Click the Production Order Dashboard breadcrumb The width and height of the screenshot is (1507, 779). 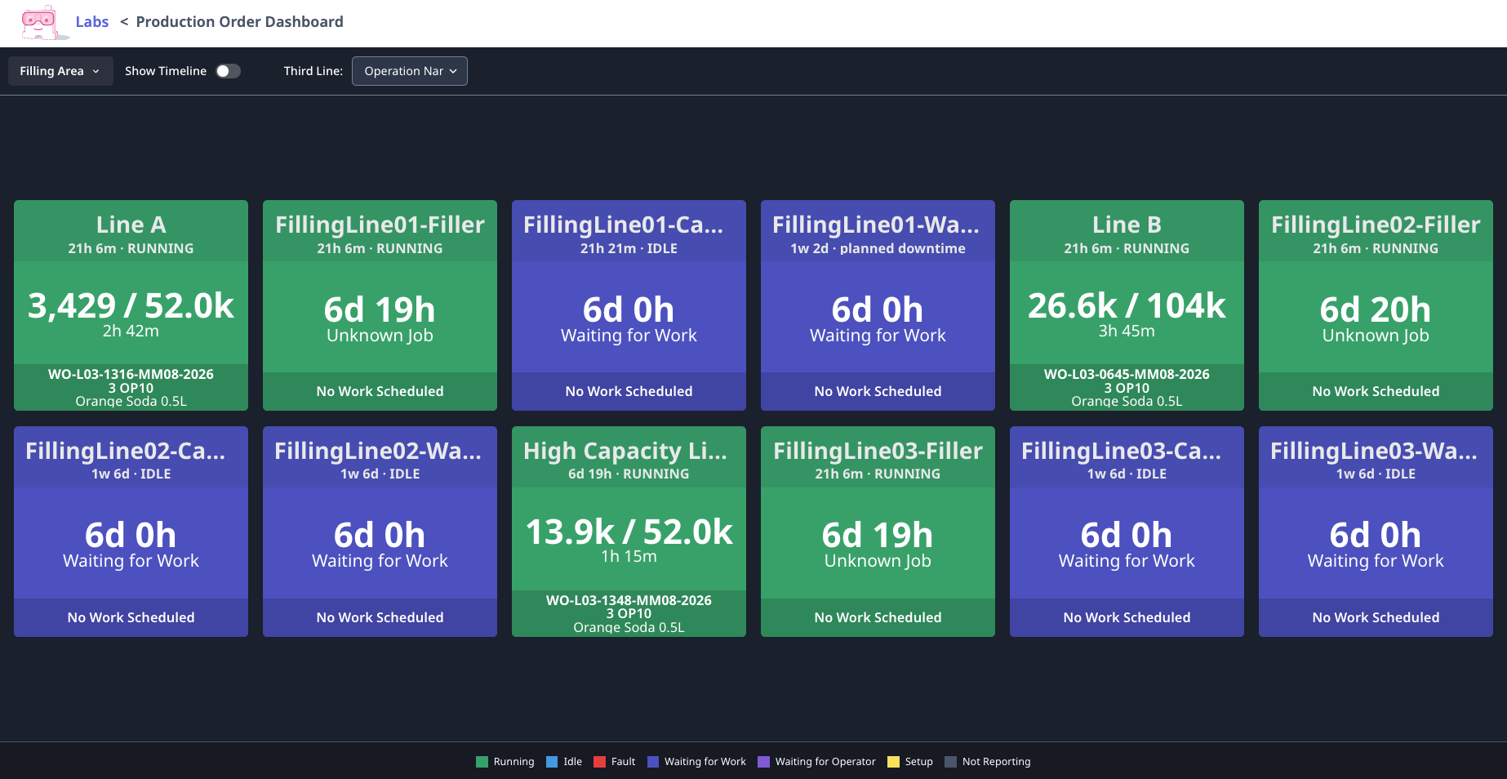click(240, 22)
